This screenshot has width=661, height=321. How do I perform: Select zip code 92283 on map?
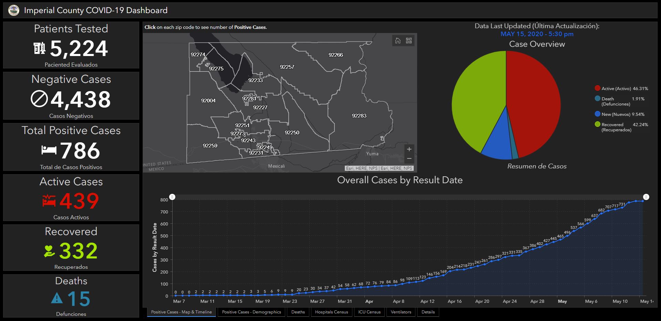tap(359, 116)
